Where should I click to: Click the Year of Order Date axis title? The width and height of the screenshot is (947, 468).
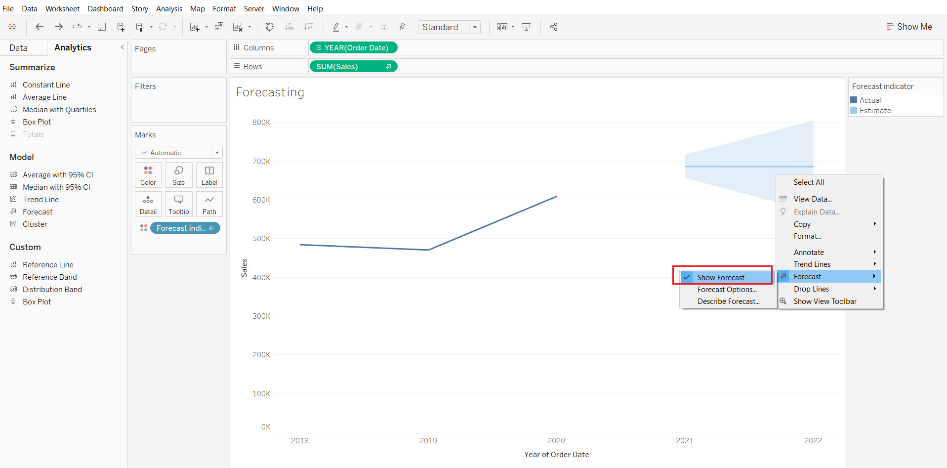[x=557, y=455]
